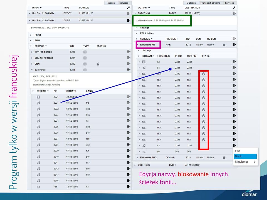Click the expand-panel arrows icon in OUTPUT header
This screenshot has height=200, width=267.
point(234,8)
